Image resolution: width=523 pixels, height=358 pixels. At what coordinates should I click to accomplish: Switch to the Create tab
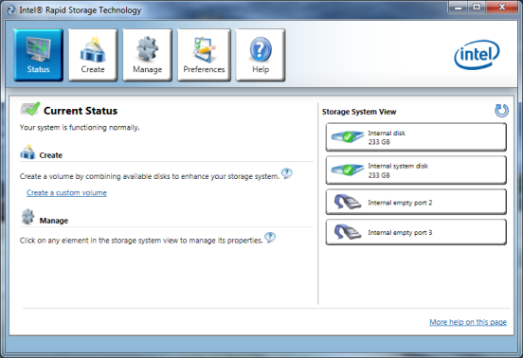[93, 55]
